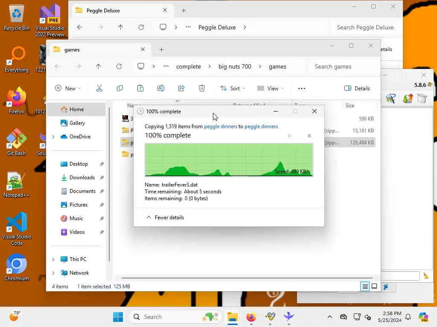Click the Copy icon in games toolbar
Screen dimensions: 437x327
click(120, 89)
